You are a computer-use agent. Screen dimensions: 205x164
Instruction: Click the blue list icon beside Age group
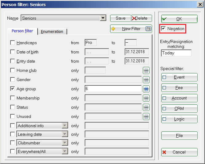pyautogui.click(x=146, y=89)
